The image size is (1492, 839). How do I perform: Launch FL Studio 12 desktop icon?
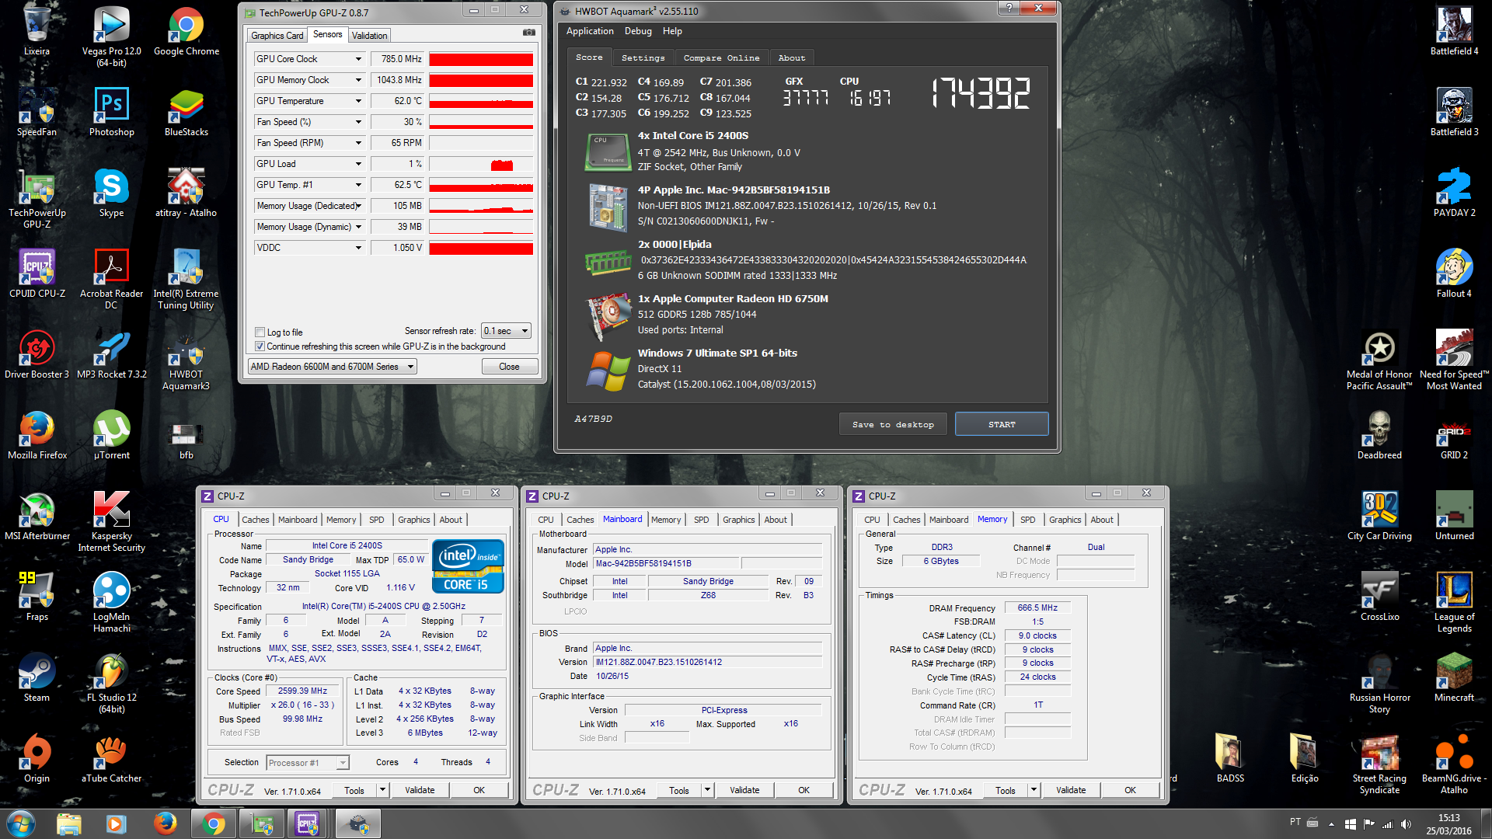coord(111,683)
